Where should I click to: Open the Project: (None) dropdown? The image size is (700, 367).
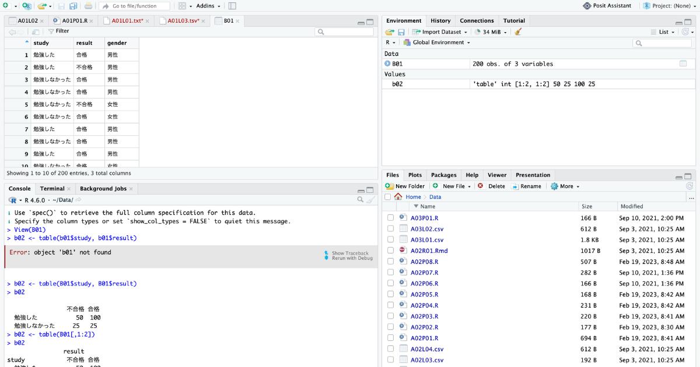coord(670,6)
